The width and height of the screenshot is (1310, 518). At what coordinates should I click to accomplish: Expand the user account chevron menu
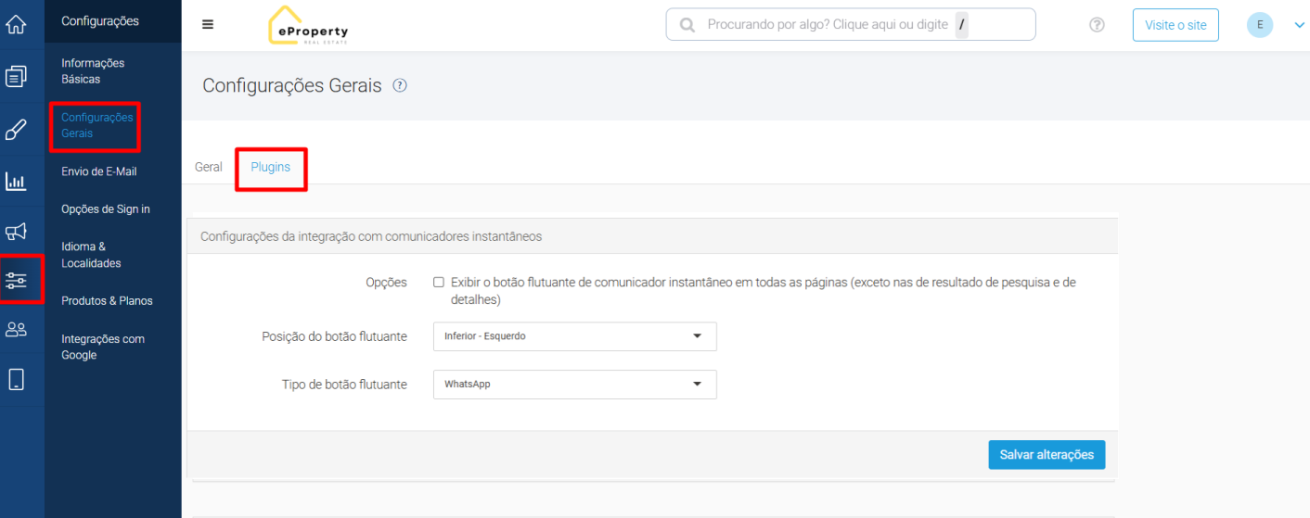click(x=1299, y=25)
